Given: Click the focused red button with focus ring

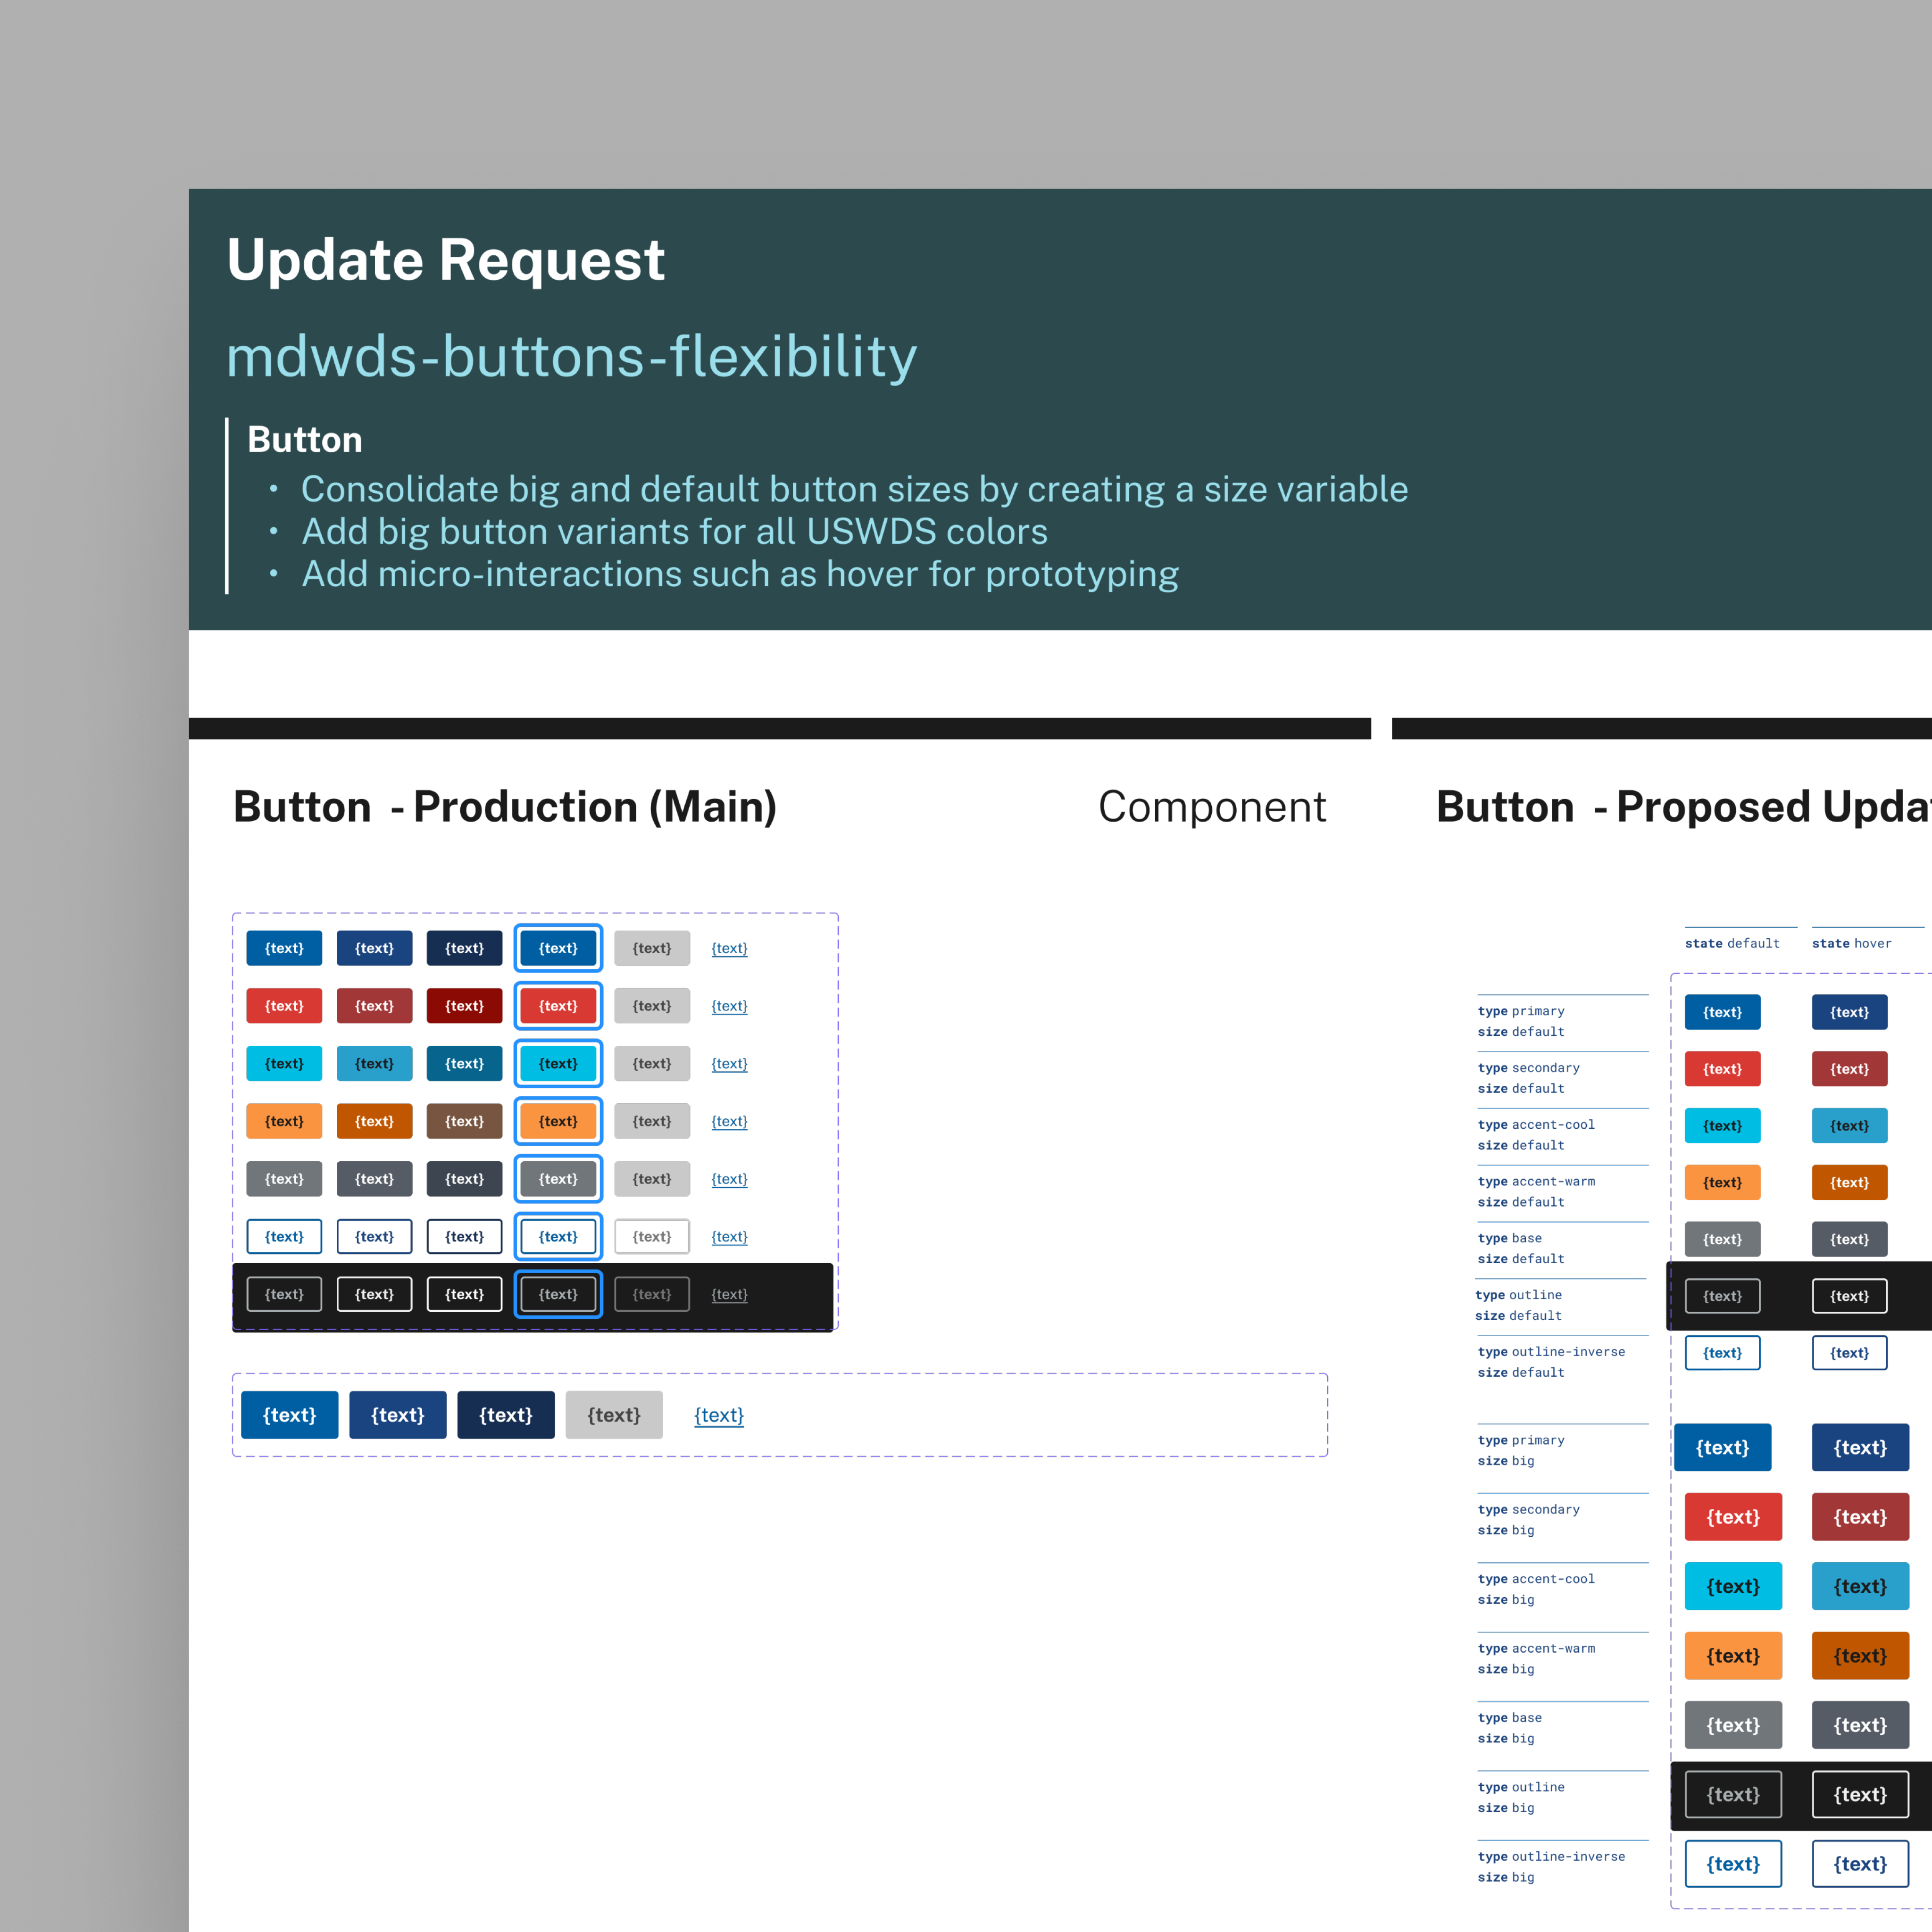Looking at the screenshot, I should (558, 1006).
